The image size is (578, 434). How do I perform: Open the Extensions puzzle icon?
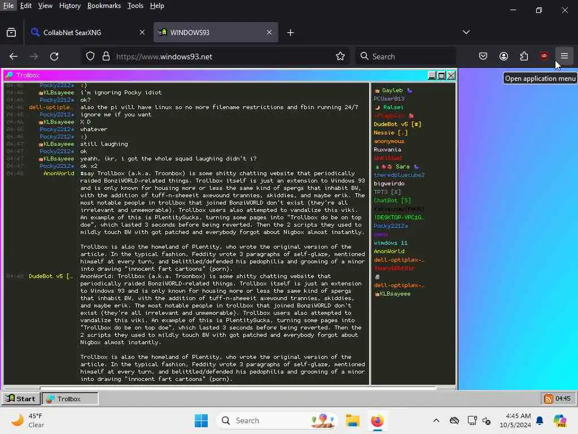(524, 56)
